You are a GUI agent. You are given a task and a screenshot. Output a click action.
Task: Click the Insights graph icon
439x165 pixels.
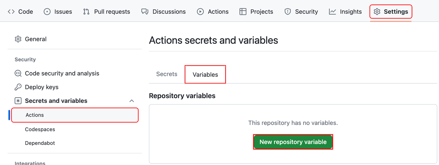coord(333,12)
